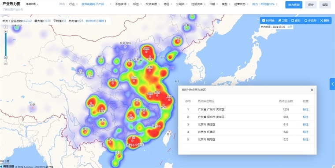
Task: Click the 读取 button
Action: click(325, 5)
